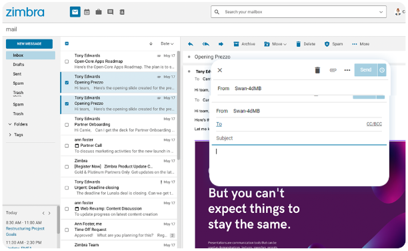The image size is (408, 251).
Task: Show CC/BCC fields
Action: click(x=374, y=124)
